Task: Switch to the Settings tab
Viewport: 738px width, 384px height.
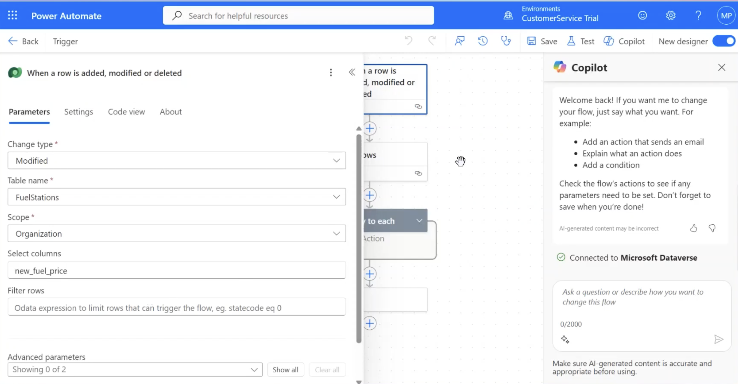Action: tap(78, 112)
